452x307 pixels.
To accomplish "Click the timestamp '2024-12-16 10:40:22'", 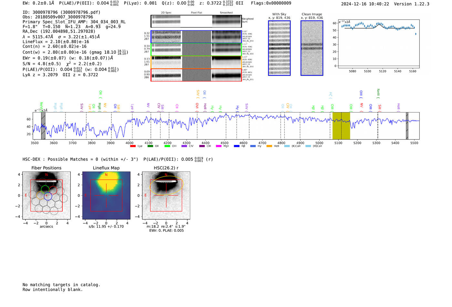I will click(365, 4).
